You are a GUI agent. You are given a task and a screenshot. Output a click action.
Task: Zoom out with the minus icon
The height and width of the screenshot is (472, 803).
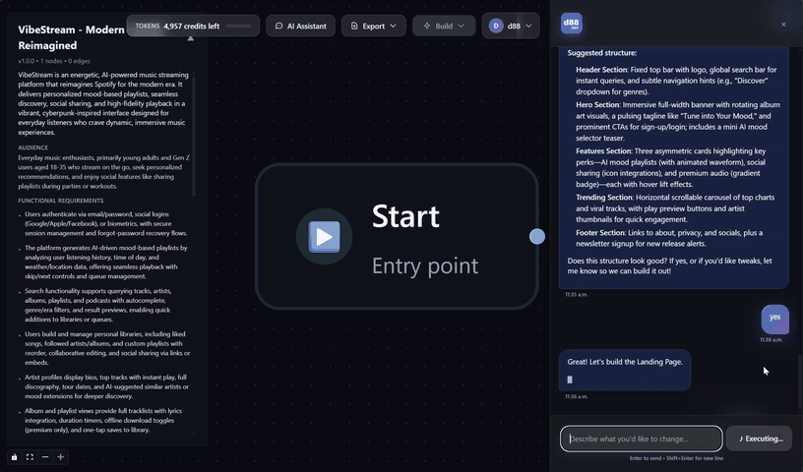coord(45,457)
